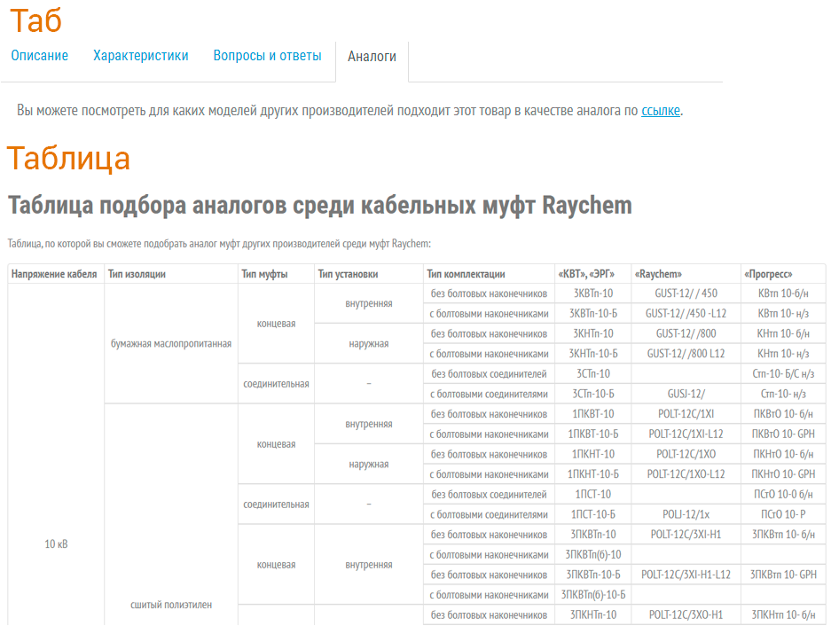Click cell 'ПКВтО 10- GPH'
The height and width of the screenshot is (626, 831).
783,434
